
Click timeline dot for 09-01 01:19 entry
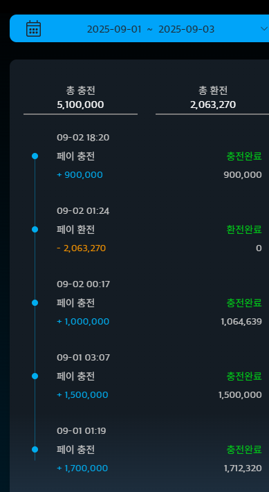[35, 449]
